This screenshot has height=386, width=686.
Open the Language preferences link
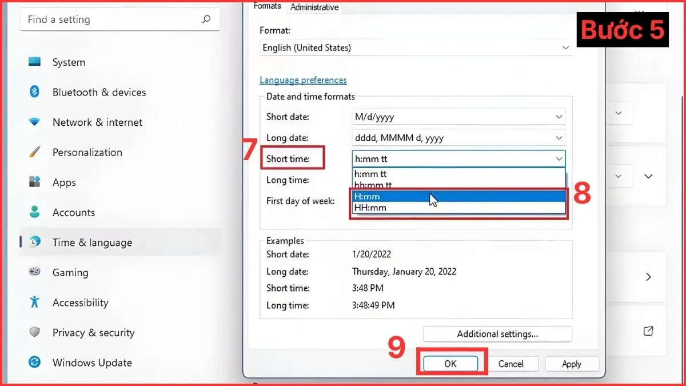pos(303,80)
